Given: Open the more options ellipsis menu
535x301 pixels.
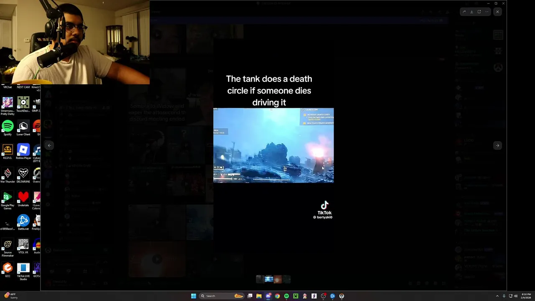Looking at the screenshot, I should click(487, 12).
